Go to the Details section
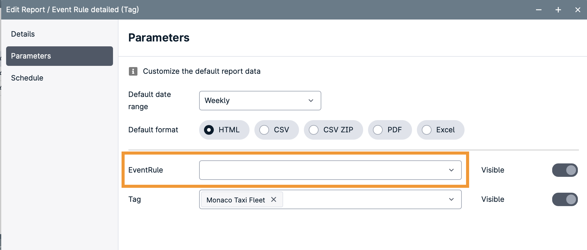Screen dimensions: 587x250 [23, 34]
